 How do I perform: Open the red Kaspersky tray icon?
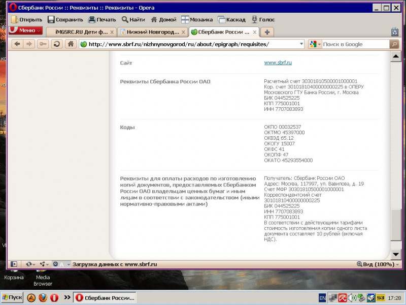tap(342, 298)
